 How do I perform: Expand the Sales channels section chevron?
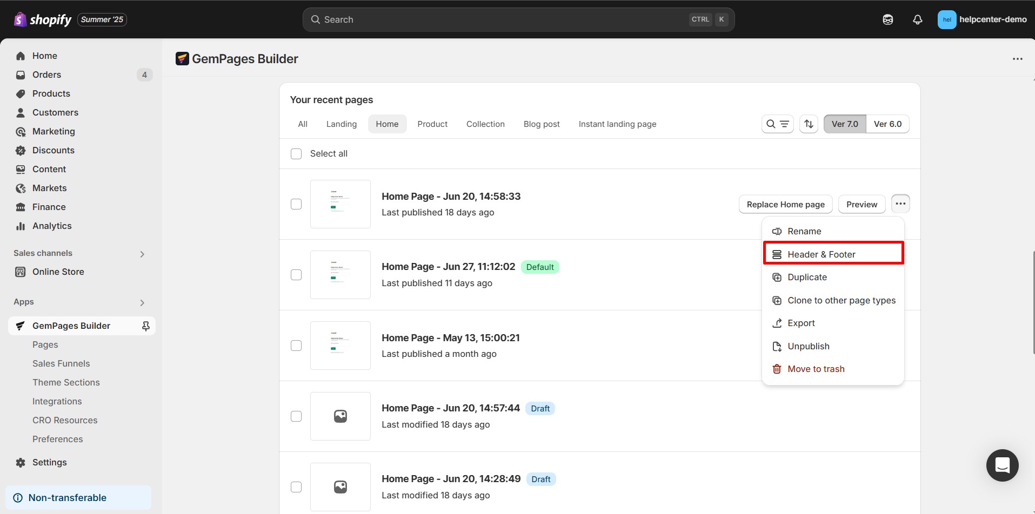pyautogui.click(x=142, y=254)
